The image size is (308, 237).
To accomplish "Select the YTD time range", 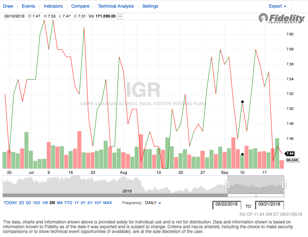I will coord(68,203).
